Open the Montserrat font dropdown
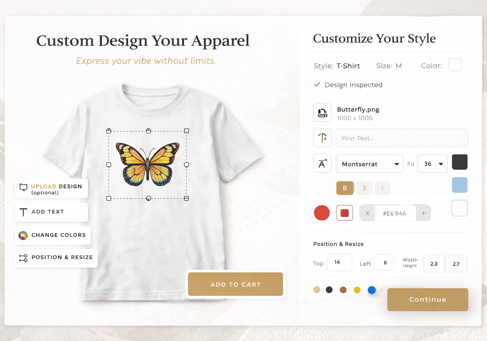The width and height of the screenshot is (487, 341). 370,164
